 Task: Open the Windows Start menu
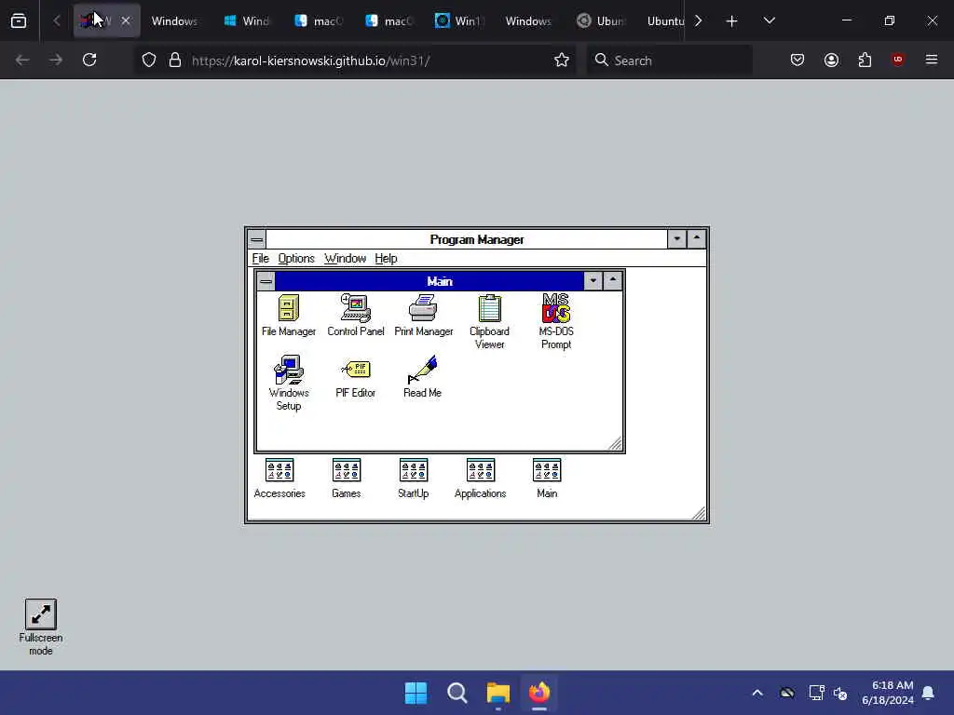[x=416, y=693]
